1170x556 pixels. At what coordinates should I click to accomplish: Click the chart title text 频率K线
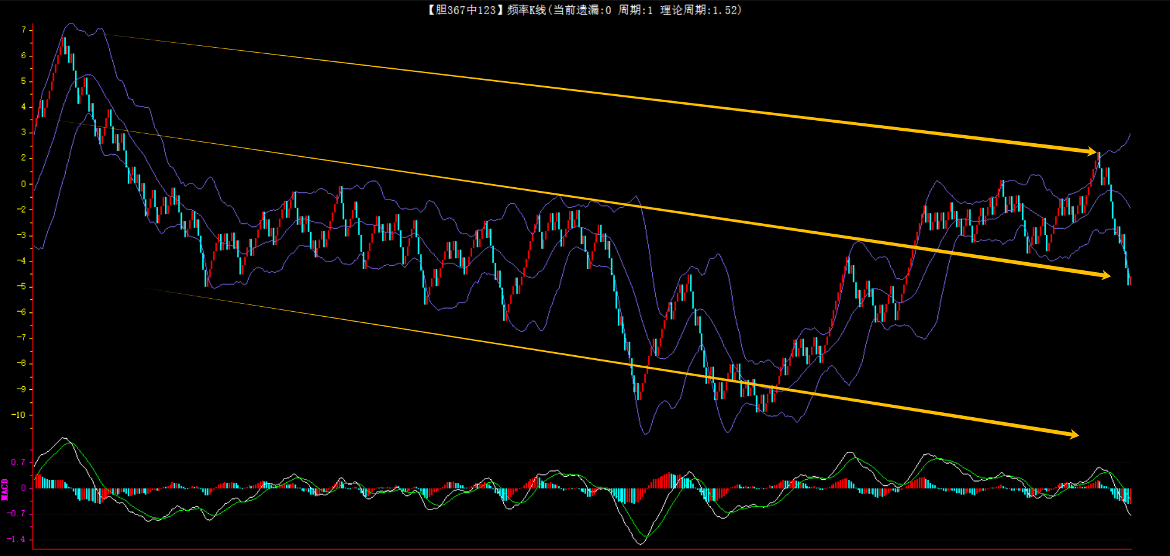click(526, 10)
